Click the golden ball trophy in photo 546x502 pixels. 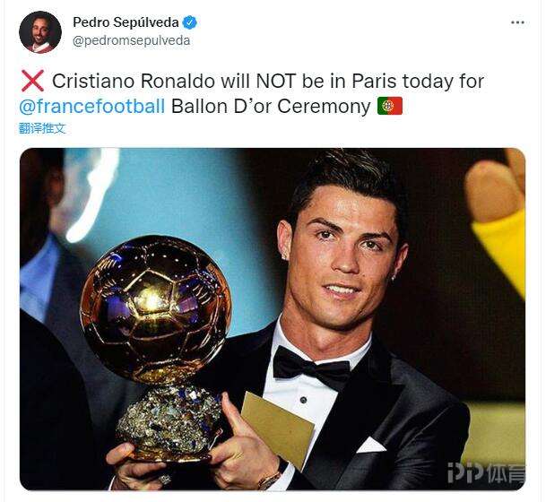tap(156, 308)
